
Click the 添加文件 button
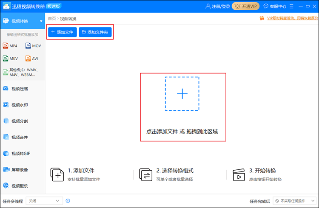pos(63,32)
